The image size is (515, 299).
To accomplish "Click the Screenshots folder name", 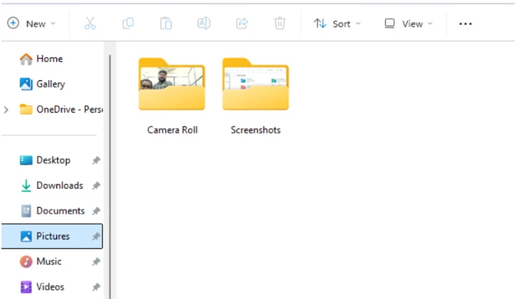I will point(255,130).
